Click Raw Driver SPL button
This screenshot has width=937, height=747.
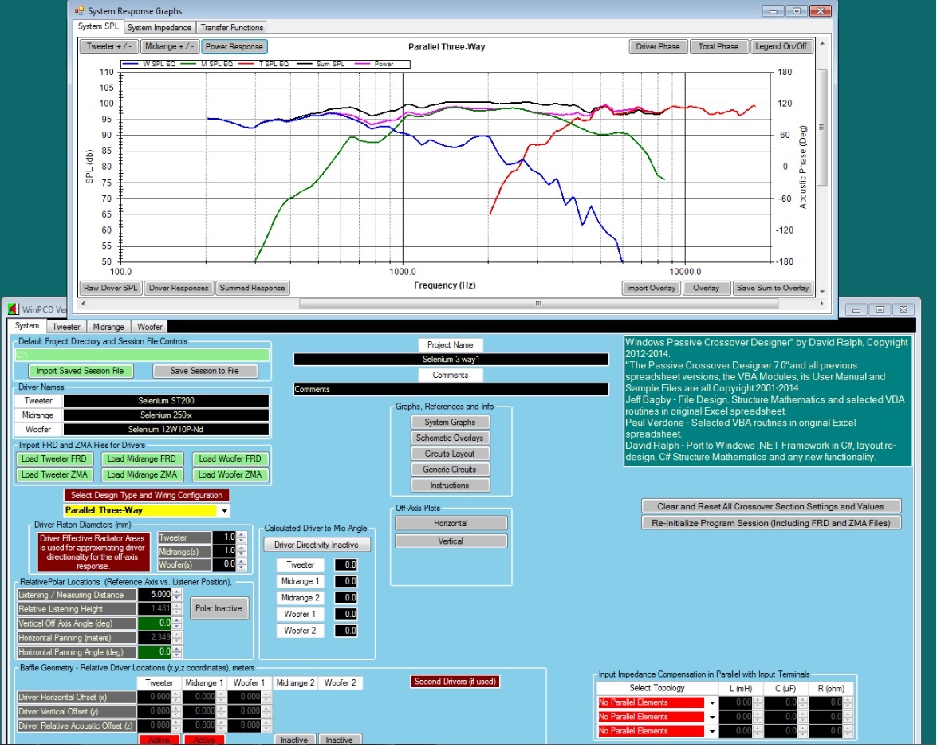tap(111, 288)
